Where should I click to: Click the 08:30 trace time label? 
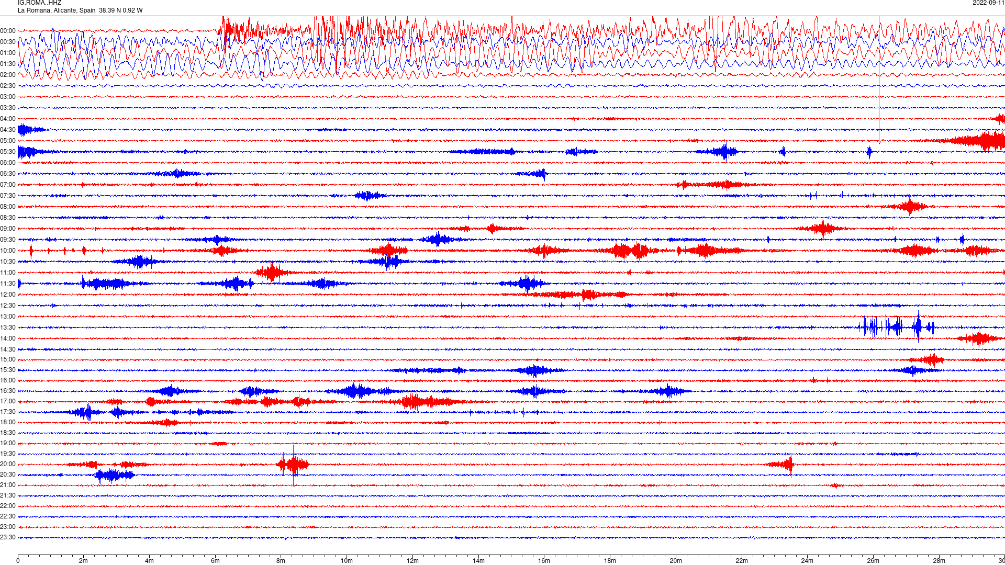8,218
